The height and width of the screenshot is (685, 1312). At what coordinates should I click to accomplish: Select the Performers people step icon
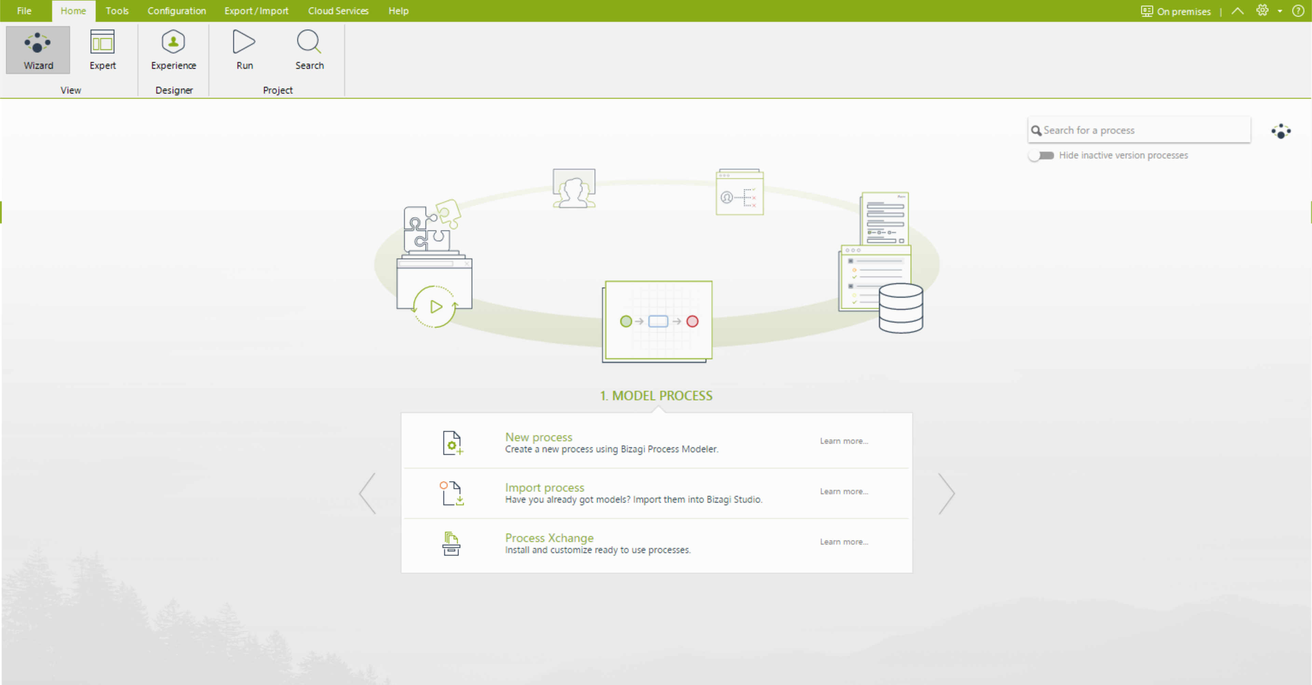[x=574, y=188]
